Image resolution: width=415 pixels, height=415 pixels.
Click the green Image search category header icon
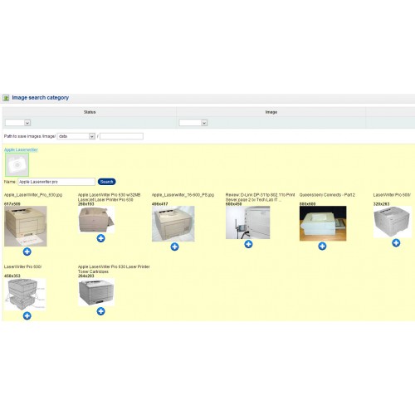pyautogui.click(x=6, y=98)
